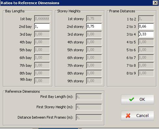Click the 1st bay ratio field
Image resolution: width=159 pixels, height=129 pixels.
tap(42, 19)
